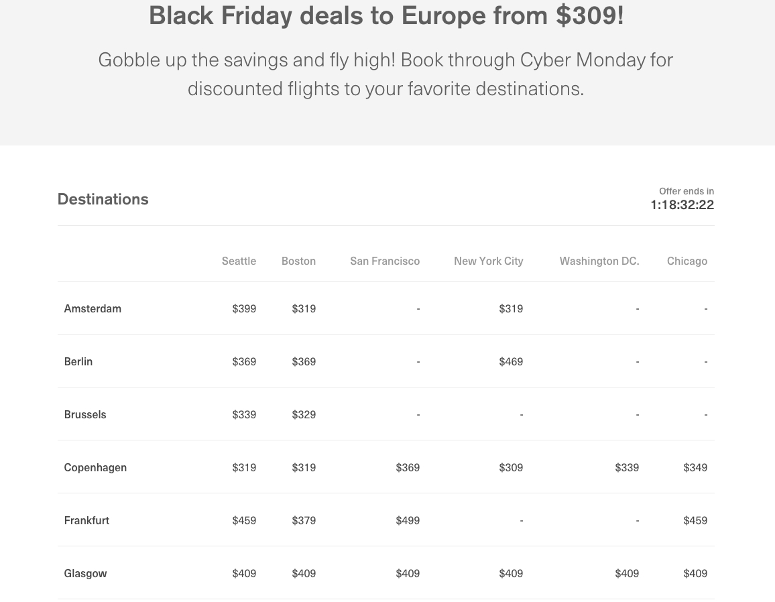Screen dimensions: 775x602
Task: Select the $399 Seattle to Amsterdam fare
Action: click(244, 308)
